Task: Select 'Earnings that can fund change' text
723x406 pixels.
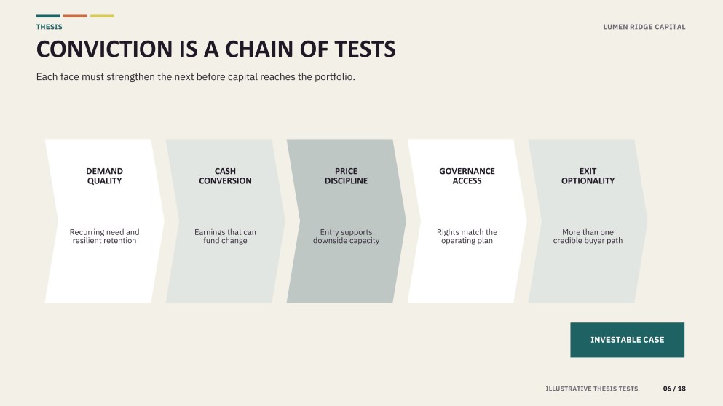Action: [x=226, y=236]
